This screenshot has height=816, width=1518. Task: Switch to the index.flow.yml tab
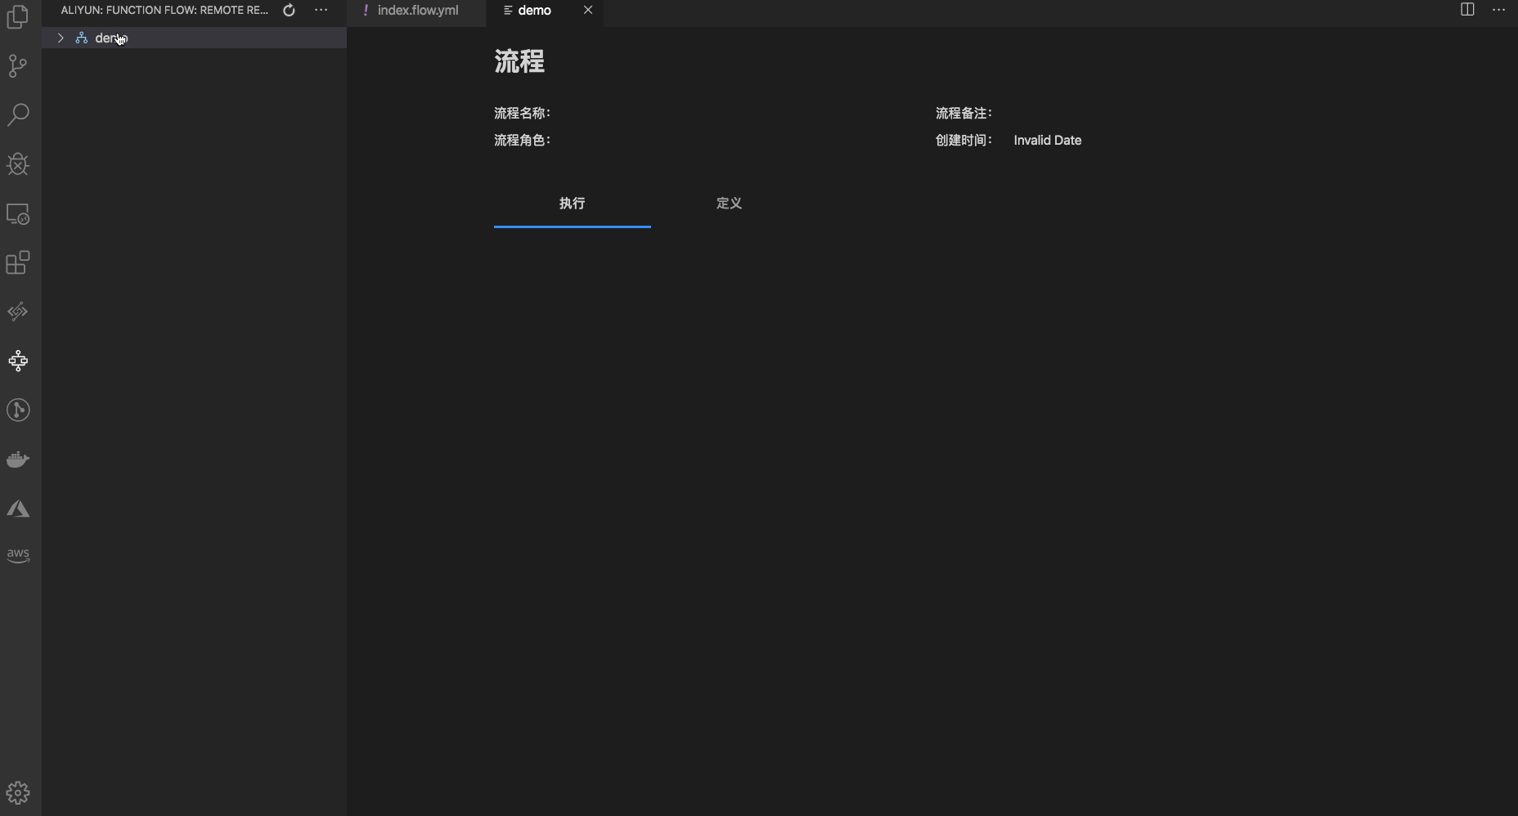pos(417,11)
